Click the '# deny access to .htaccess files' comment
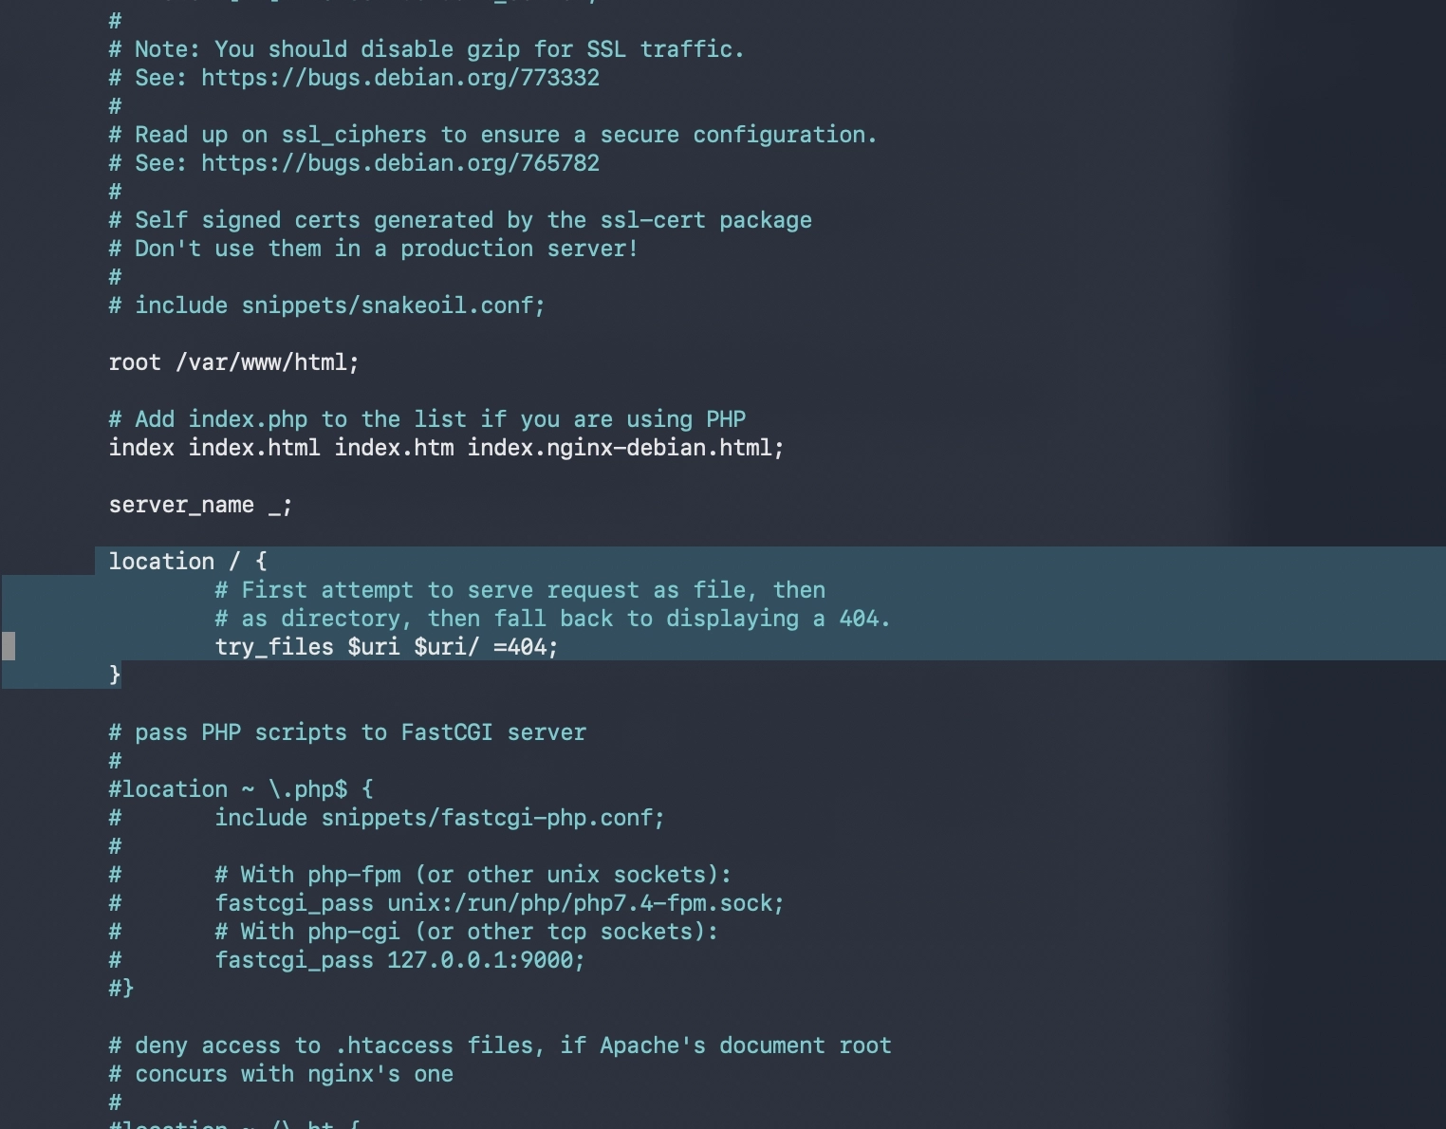The image size is (1446, 1129). (x=500, y=1046)
